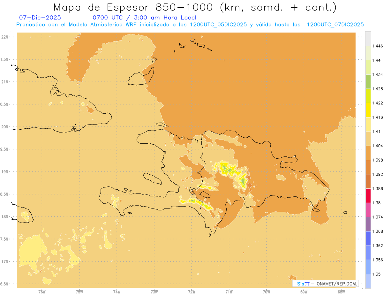This screenshot has height=296, width=383.
Task: Click the "0700 UTC / 3:00 am Hora Local" text
Action: point(144,18)
